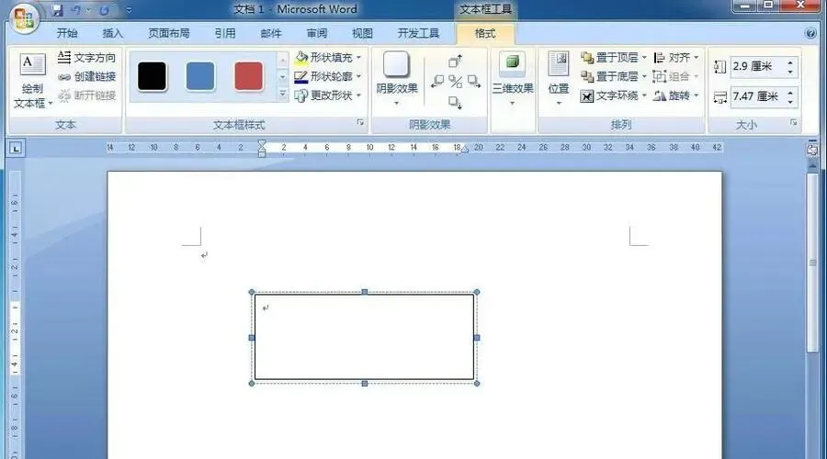Screen dimensions: 827x459
Task: Open Customize Quick Access Toolbar dropdown
Action: pyautogui.click(x=130, y=10)
